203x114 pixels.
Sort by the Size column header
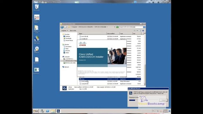[x=137, y=34]
